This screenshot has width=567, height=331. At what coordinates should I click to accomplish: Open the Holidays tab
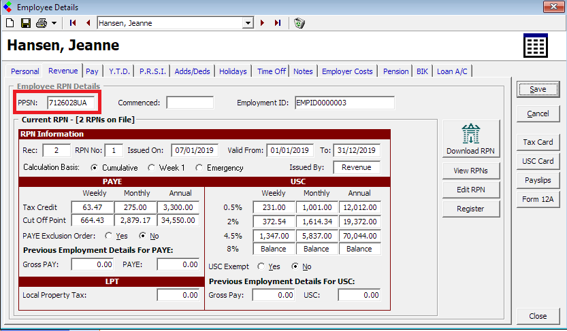tap(233, 71)
